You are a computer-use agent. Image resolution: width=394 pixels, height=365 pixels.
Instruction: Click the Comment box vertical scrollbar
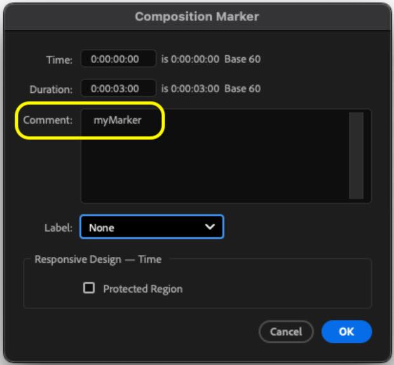click(x=356, y=156)
